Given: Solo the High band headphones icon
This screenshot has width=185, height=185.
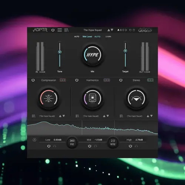Looking at the screenshot, I should [136, 146].
